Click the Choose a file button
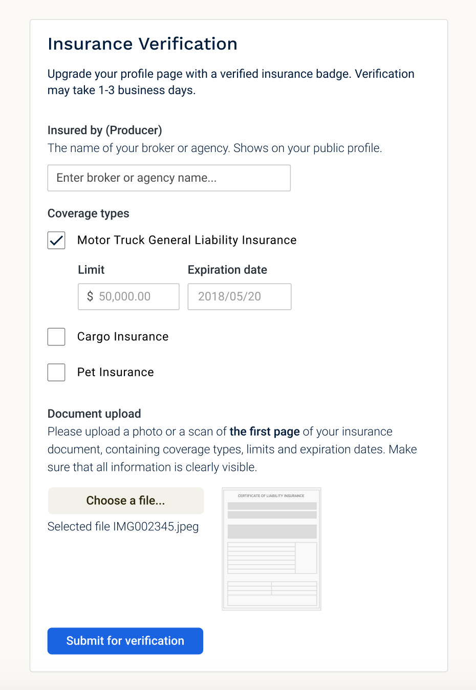Screen dimensions: 476x690 [x=126, y=501]
